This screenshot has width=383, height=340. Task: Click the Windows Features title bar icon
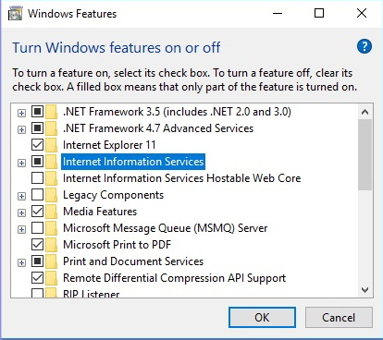coord(15,14)
